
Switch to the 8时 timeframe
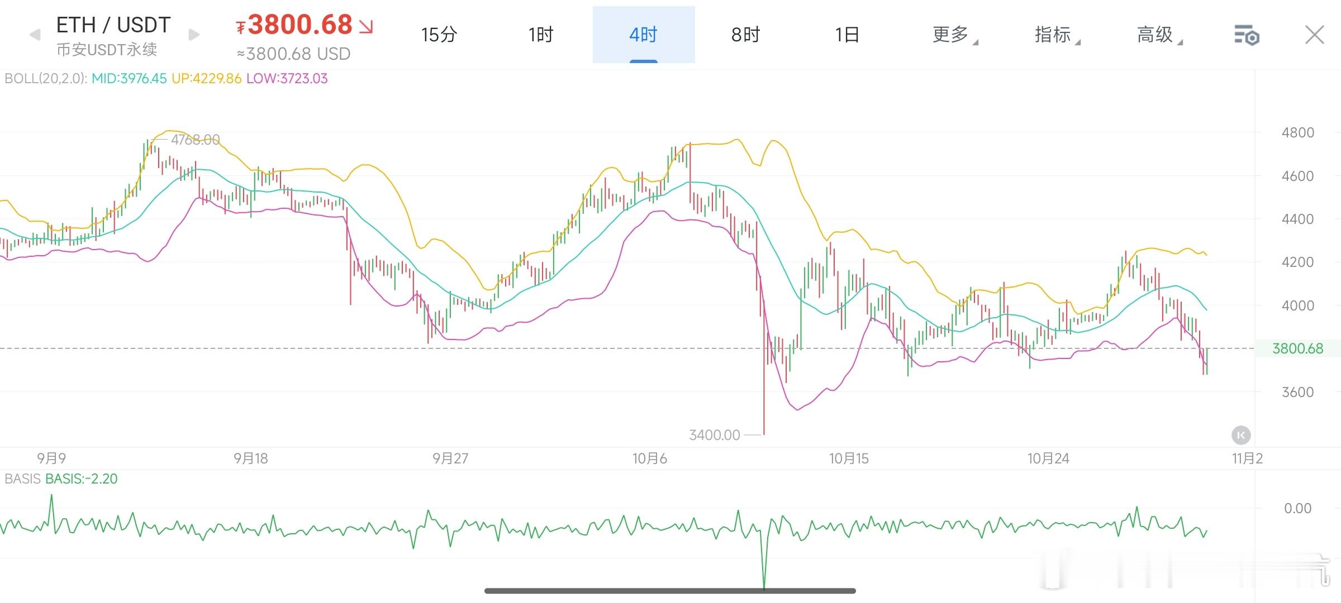coord(745,35)
